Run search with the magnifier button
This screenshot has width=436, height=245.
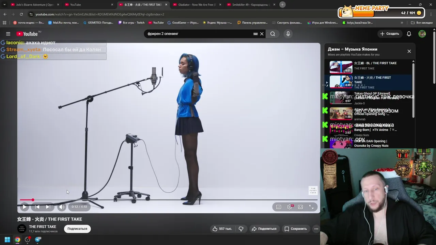click(273, 34)
